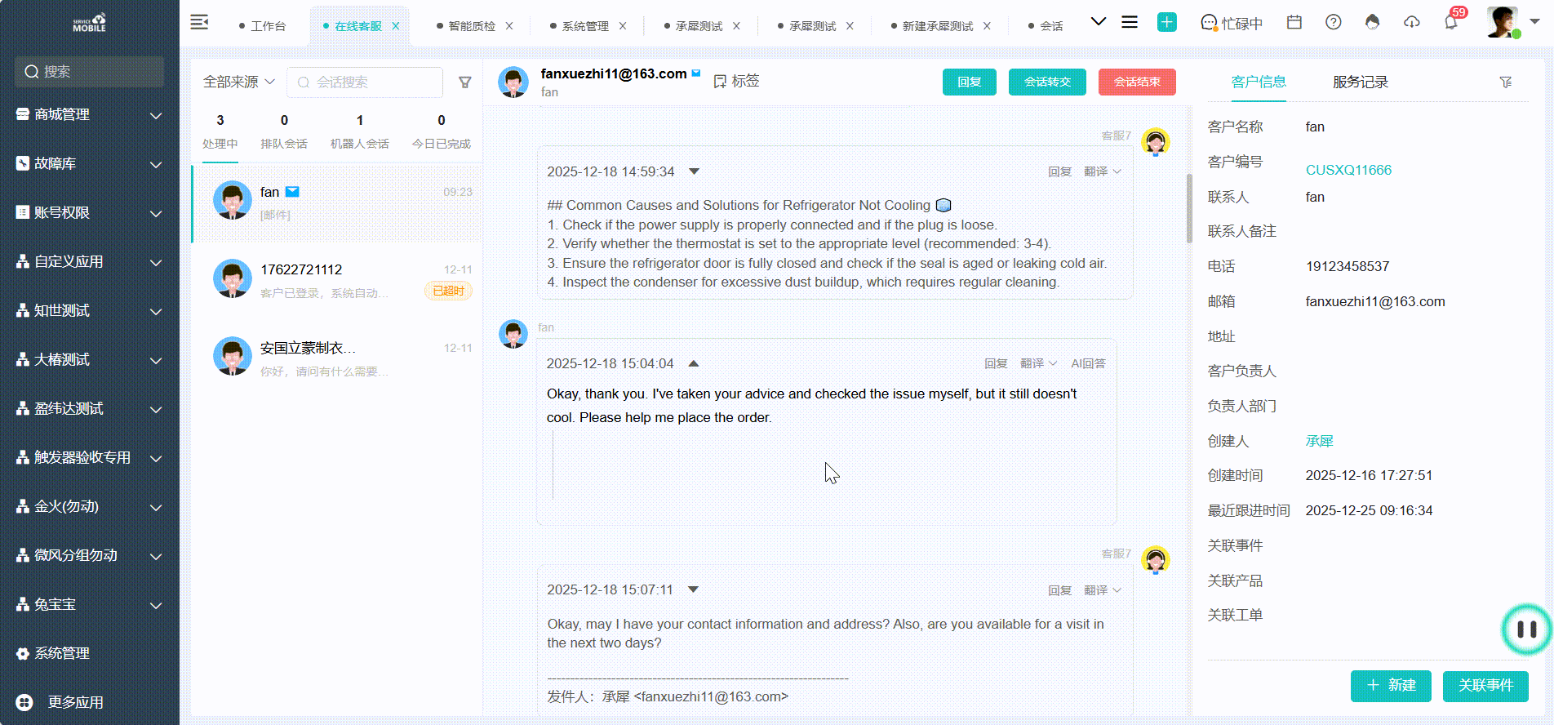Click the 会话转交 button
This screenshot has width=1554, height=725.
(1048, 82)
